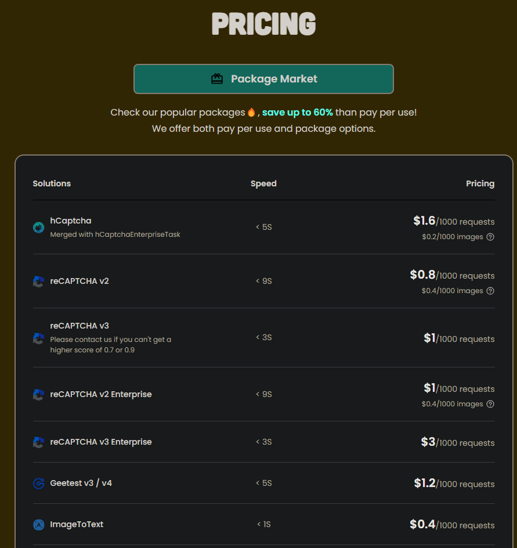Click the reCAPTCHA v3 Enterprise logo icon

(x=38, y=442)
